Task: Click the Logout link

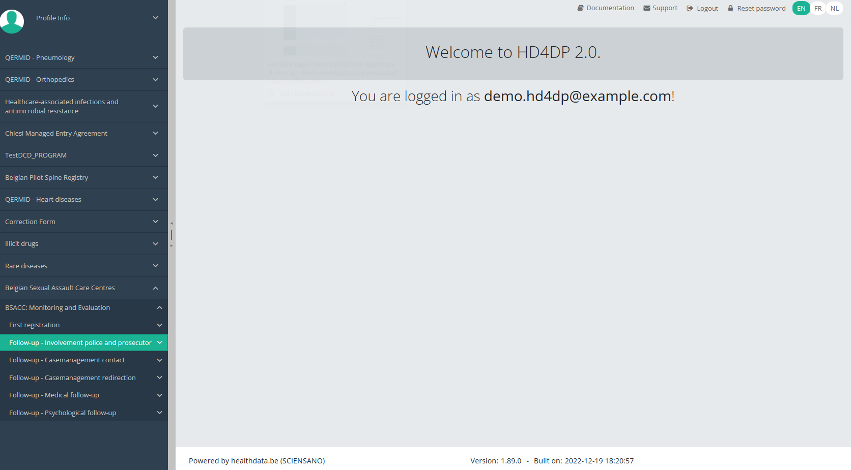Action: (x=707, y=8)
